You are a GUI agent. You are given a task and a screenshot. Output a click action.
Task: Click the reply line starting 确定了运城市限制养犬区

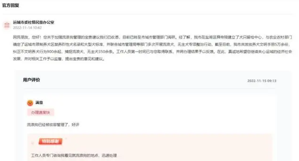(152, 44)
